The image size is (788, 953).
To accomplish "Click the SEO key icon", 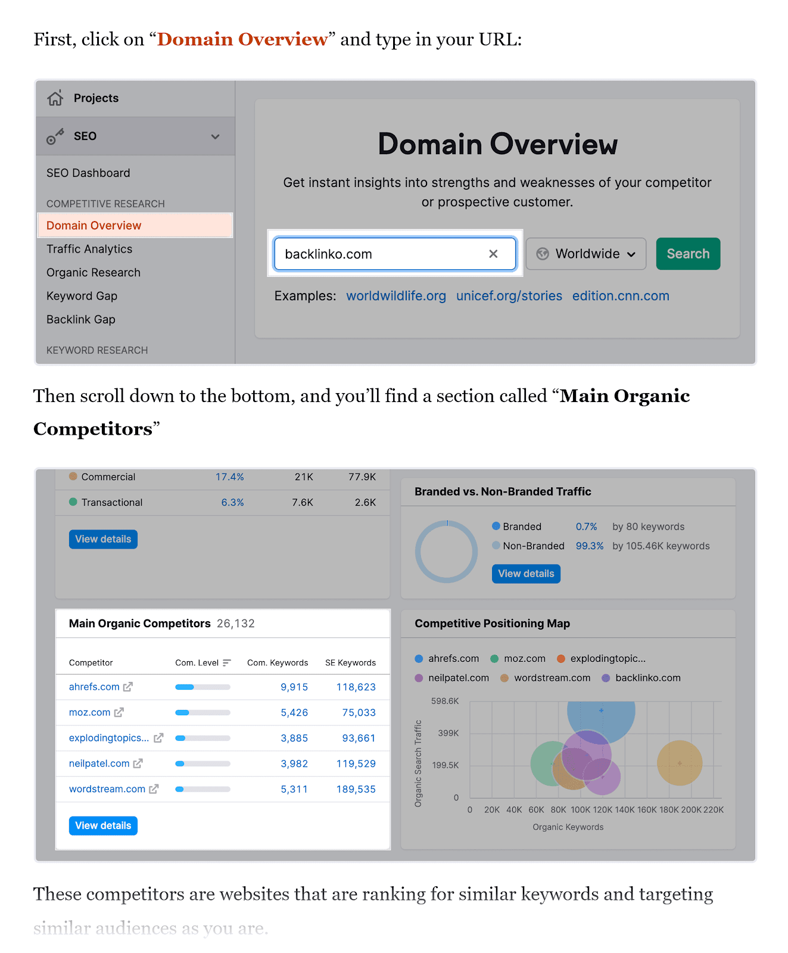I will point(55,136).
